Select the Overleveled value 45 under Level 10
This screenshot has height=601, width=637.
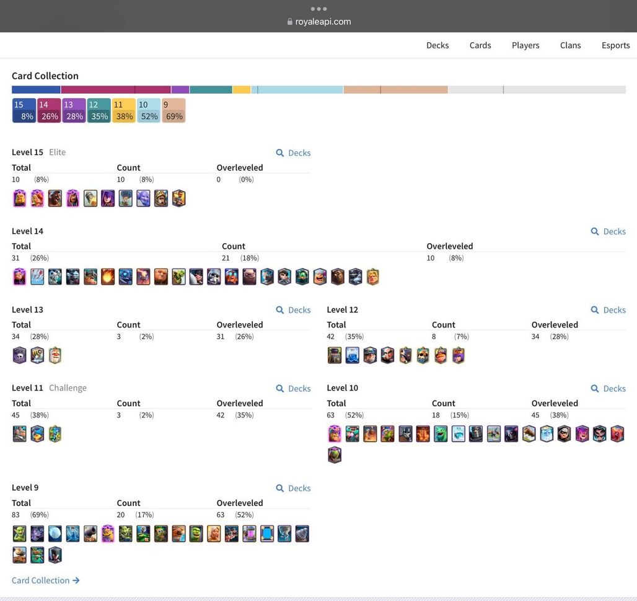pos(535,415)
